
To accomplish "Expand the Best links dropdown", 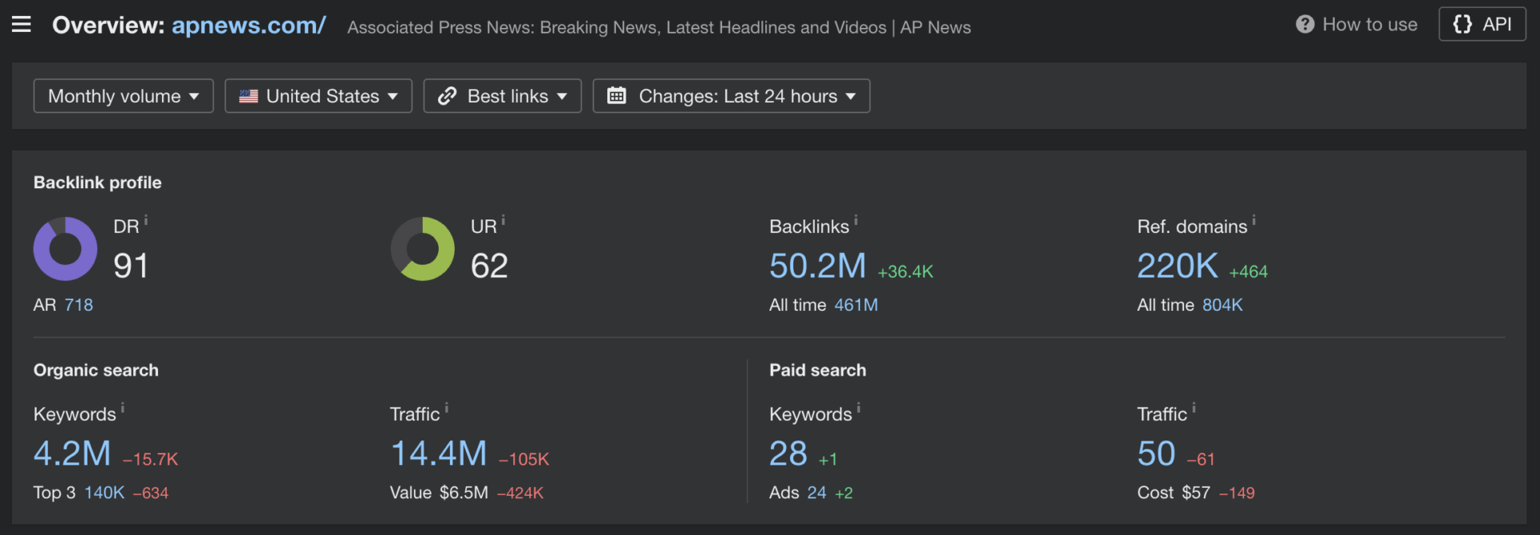I will [x=502, y=96].
